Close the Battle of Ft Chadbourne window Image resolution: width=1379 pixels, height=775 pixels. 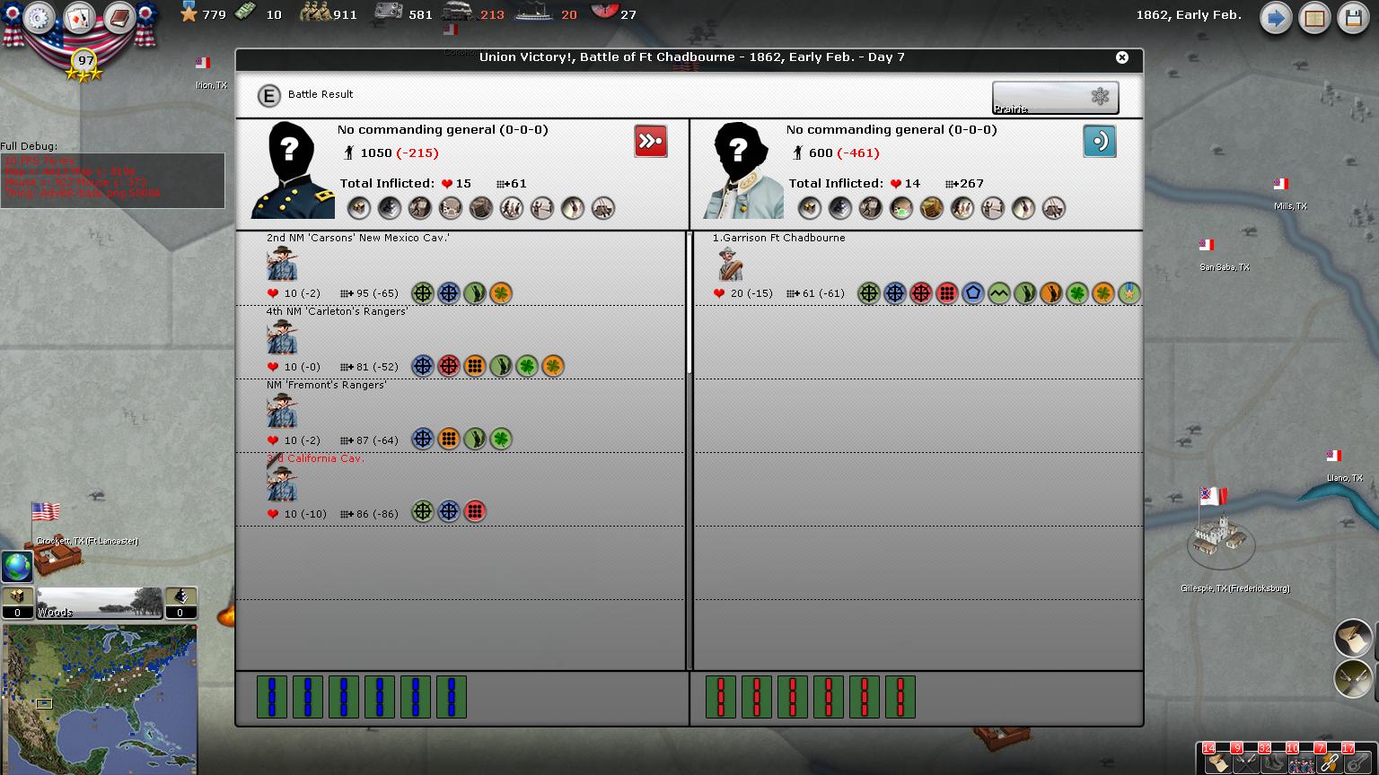pos(1121,57)
